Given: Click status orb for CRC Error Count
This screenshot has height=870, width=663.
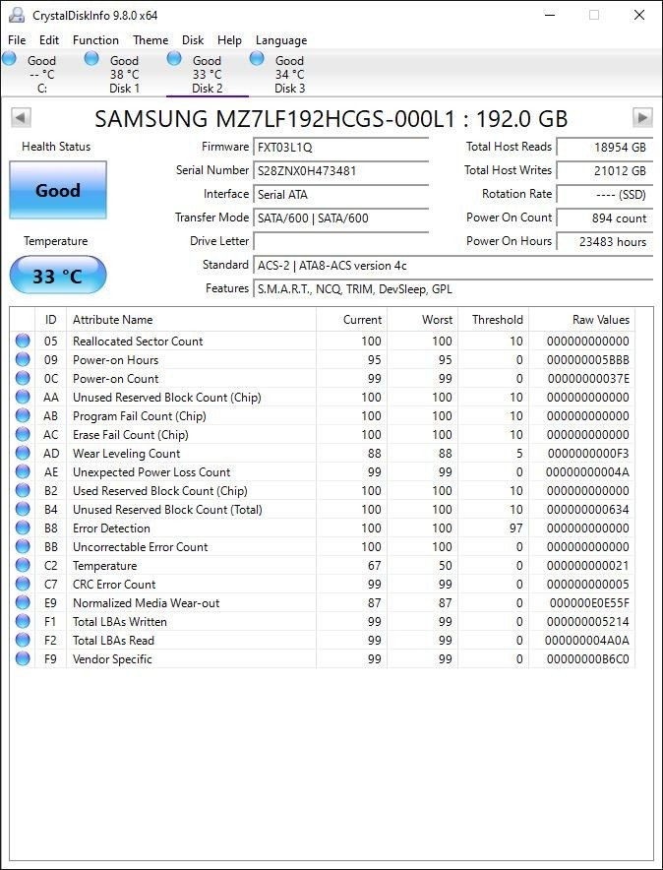Looking at the screenshot, I should [x=23, y=584].
